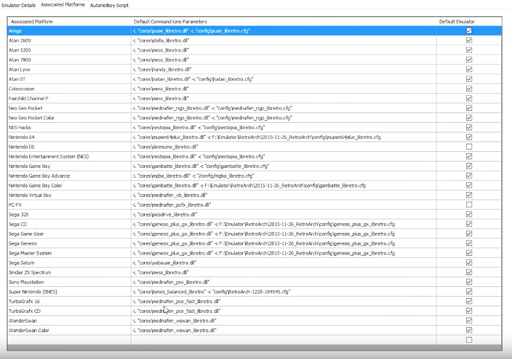Tick the checkbox in the empty new row
Viewport: 512px width, 359px height.
click(469, 340)
